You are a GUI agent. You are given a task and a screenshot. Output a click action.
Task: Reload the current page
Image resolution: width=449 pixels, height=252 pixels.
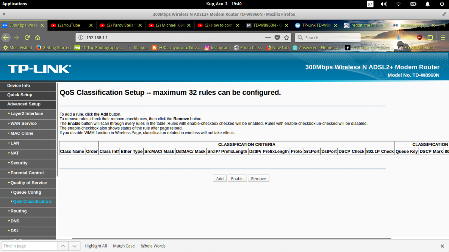[x=27, y=38]
